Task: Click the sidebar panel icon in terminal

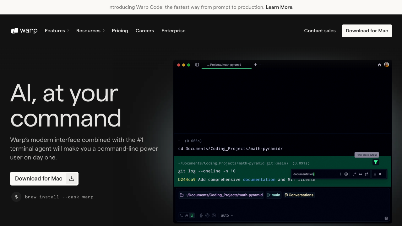Action: (197, 65)
